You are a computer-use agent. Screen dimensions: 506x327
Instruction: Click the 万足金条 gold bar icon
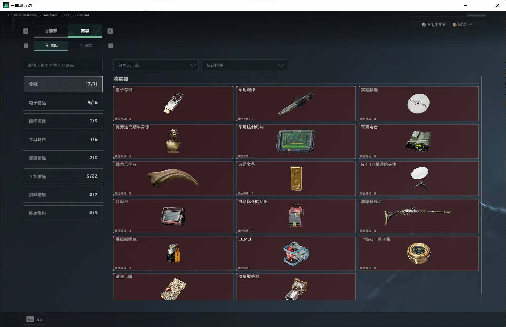[x=296, y=179]
